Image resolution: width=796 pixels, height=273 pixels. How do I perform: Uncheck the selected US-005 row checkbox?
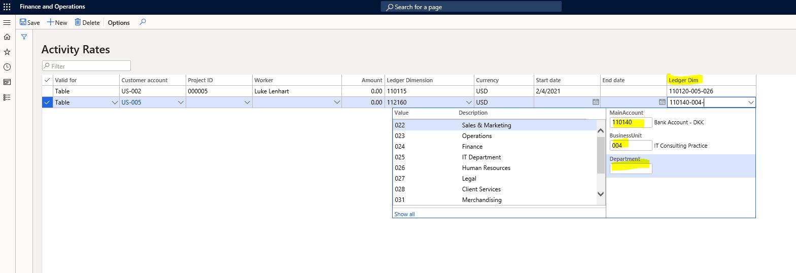[x=47, y=102]
